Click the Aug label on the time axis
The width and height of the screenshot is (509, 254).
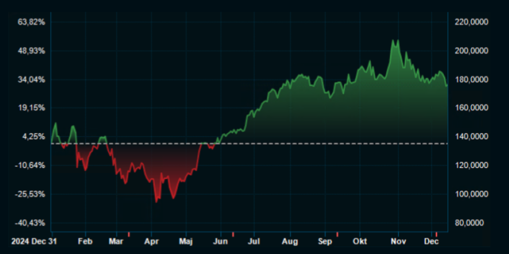tap(290, 241)
